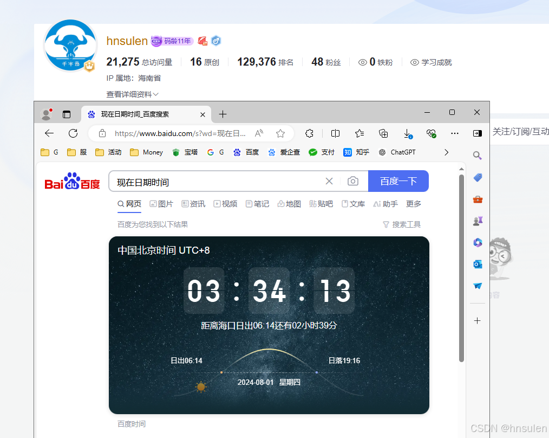
Task: Click the Baidu logo
Action: [72, 181]
